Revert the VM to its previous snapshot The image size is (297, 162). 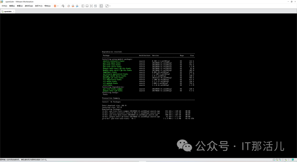(x=73, y=6)
